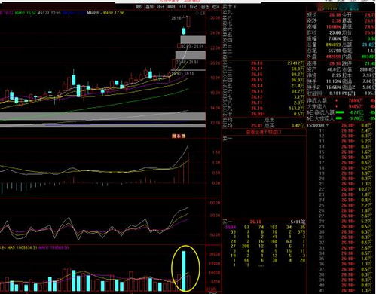Click the 返回 back button
This screenshot has height=294, width=376.
pos(216,7)
